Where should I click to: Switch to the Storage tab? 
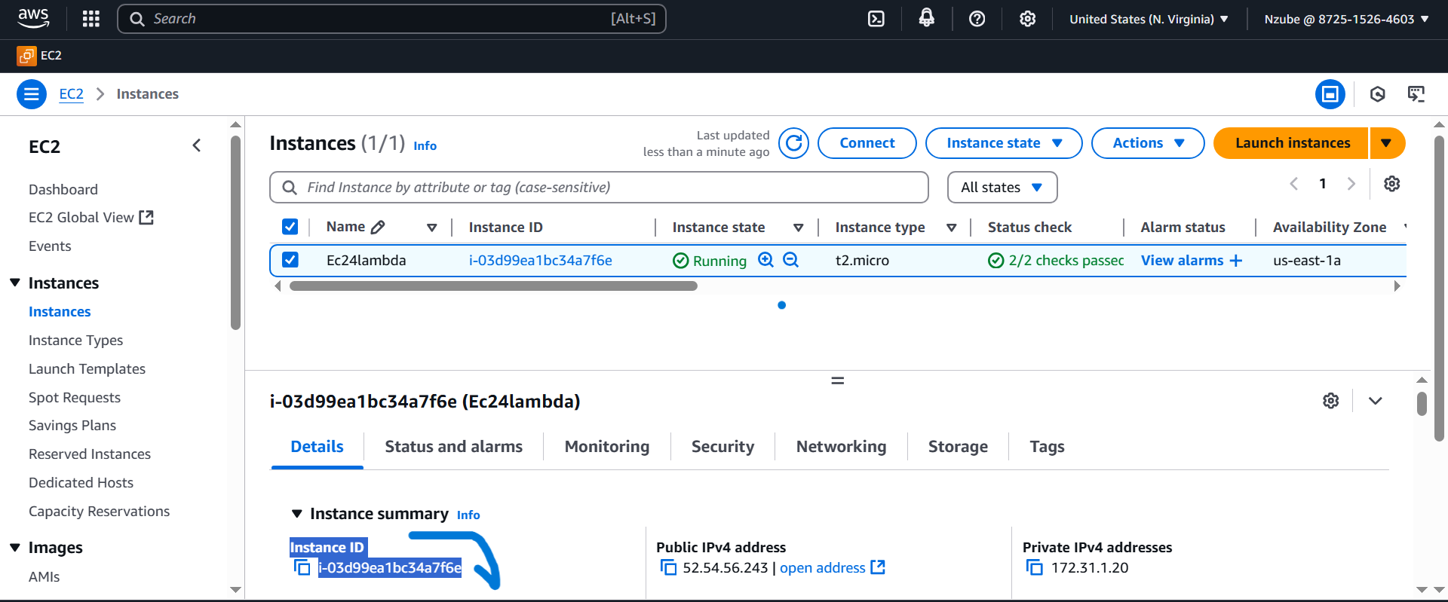point(958,447)
